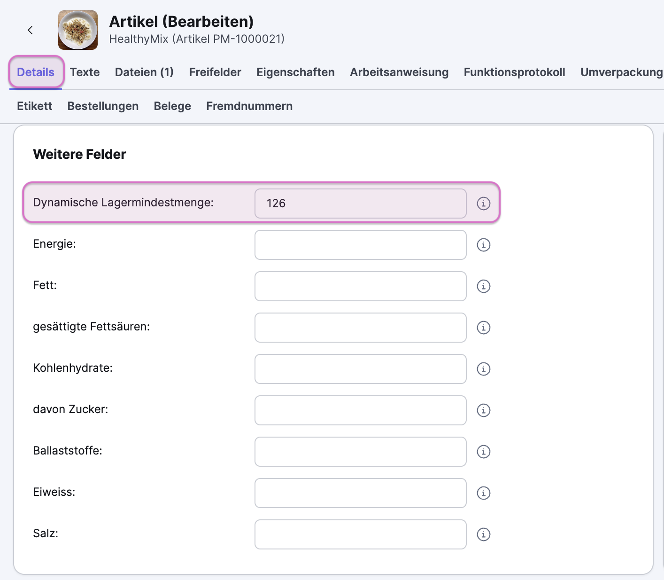Open the Bestellungen tab
Image resolution: width=664 pixels, height=580 pixels.
[x=103, y=106]
